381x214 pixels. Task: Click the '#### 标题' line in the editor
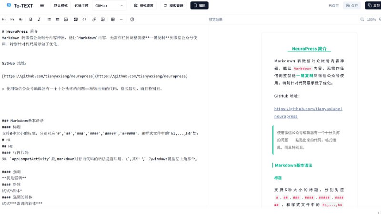point(11,127)
